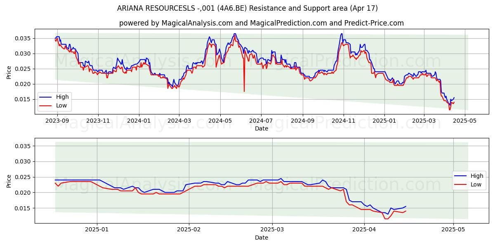Click the '0.020' y-axis label in bottom chart
Image resolution: width=495 pixels, height=247 pixels.
click(24, 193)
